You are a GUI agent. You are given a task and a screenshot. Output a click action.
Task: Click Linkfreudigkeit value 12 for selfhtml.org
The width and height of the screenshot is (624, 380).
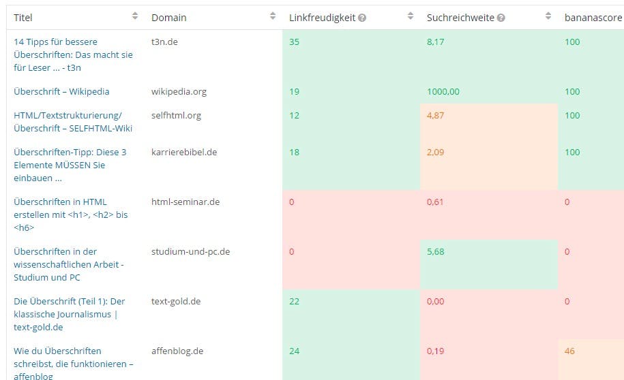tap(294, 115)
